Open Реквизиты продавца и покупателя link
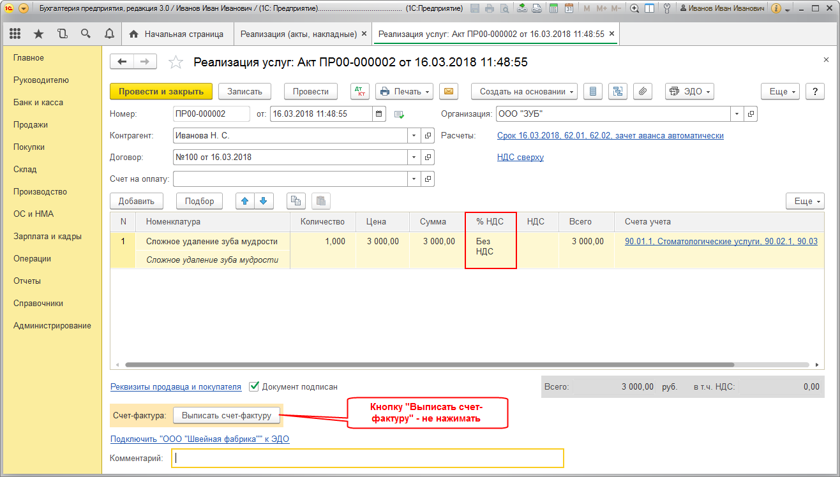 176,386
